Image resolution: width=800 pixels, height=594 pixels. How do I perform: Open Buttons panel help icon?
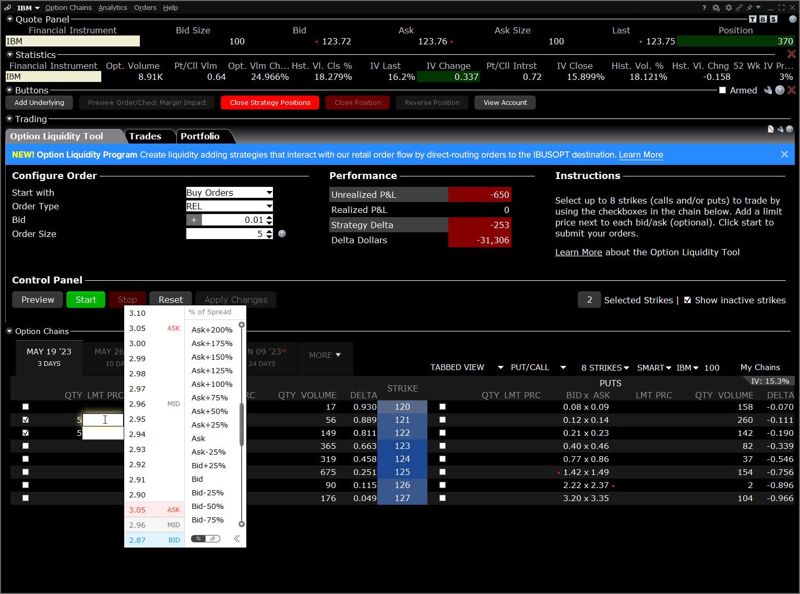[x=780, y=90]
